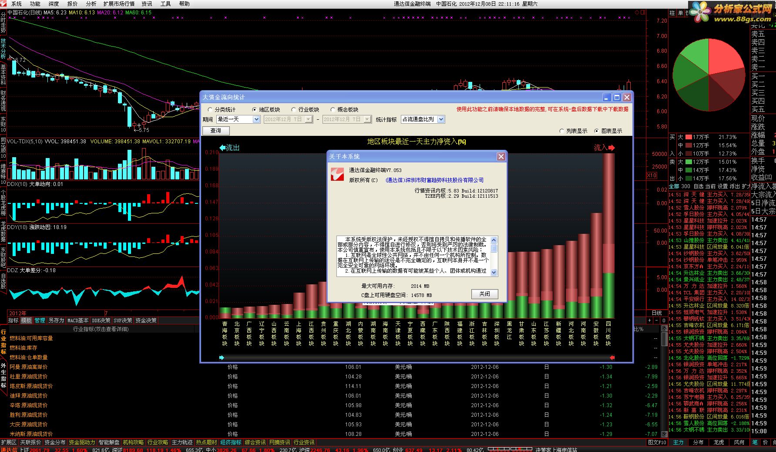Viewport: 776px width, 452px height.
Task: Click 燃料油:库存 indicator row
Action: click(x=24, y=348)
